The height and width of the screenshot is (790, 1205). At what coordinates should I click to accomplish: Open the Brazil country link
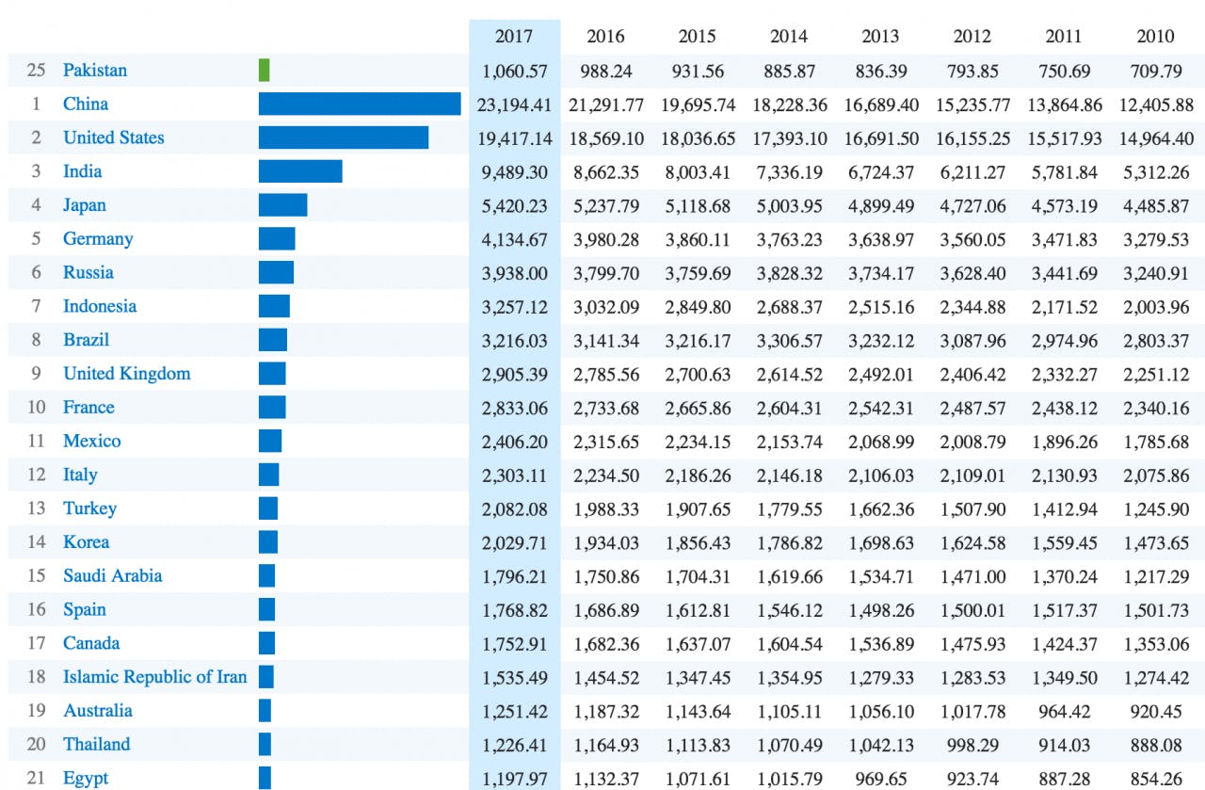[87, 340]
